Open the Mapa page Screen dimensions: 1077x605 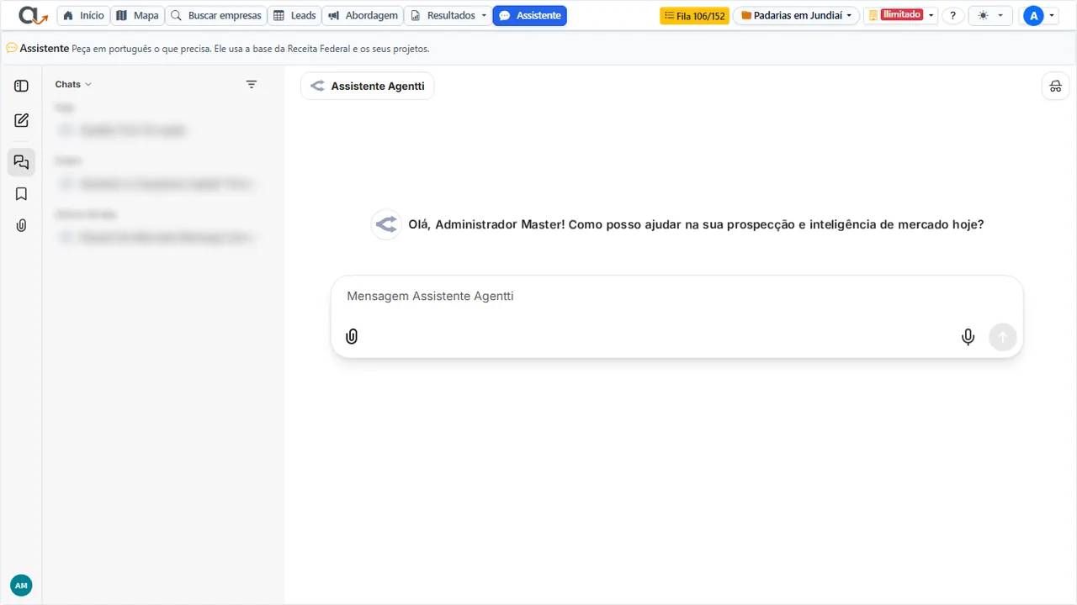138,16
